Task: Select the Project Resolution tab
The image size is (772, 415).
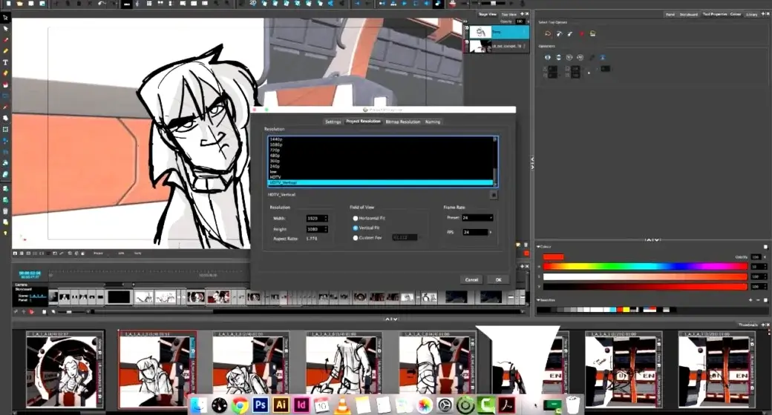Action: [363, 122]
